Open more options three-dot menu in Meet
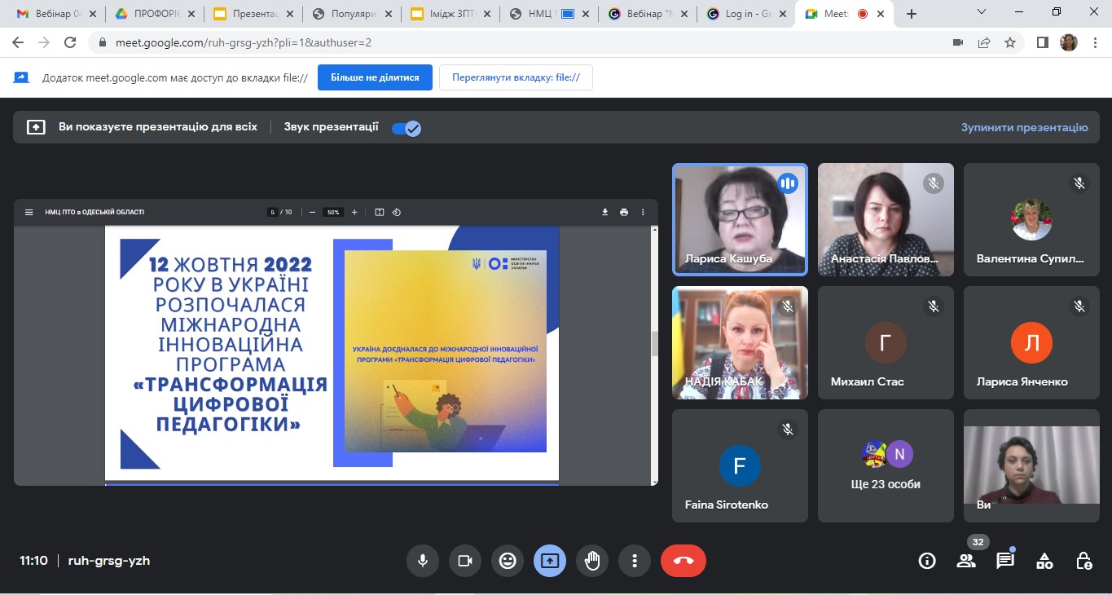This screenshot has height=595, width=1112. pyautogui.click(x=634, y=561)
